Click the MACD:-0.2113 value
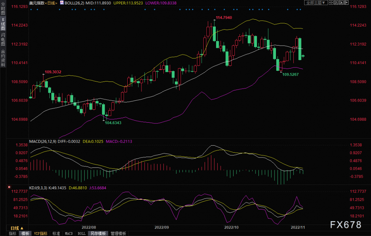Viewport: 371px width, 236px height. (119, 142)
